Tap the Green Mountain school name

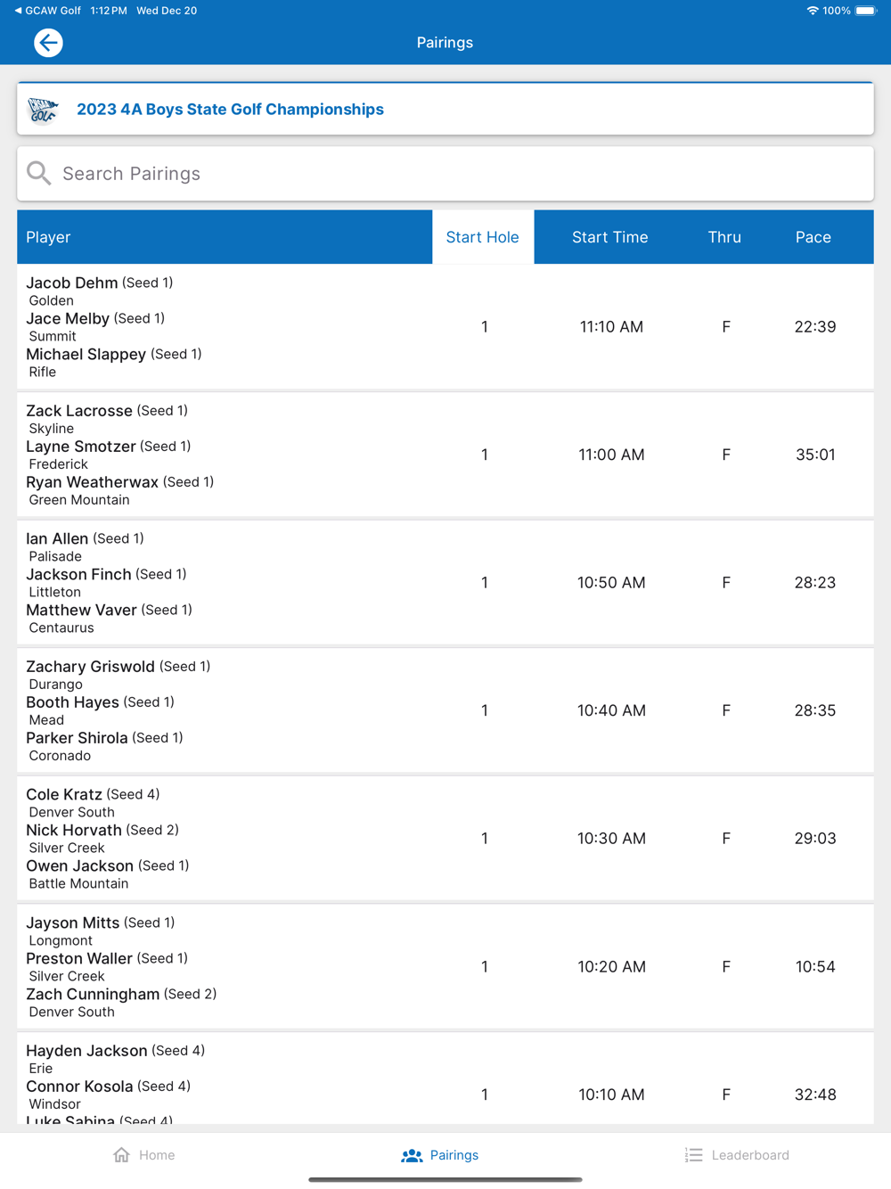[79, 500]
